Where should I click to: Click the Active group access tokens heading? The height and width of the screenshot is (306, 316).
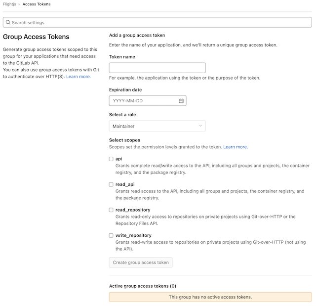[142, 286]
